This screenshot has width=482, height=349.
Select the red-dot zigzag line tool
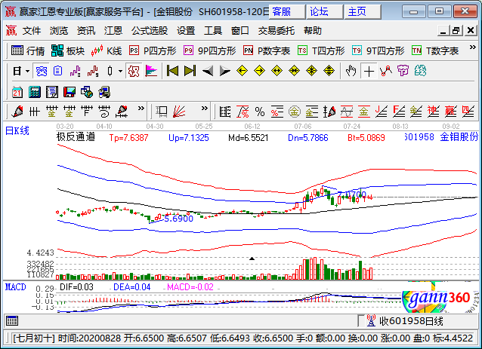coord(386,71)
